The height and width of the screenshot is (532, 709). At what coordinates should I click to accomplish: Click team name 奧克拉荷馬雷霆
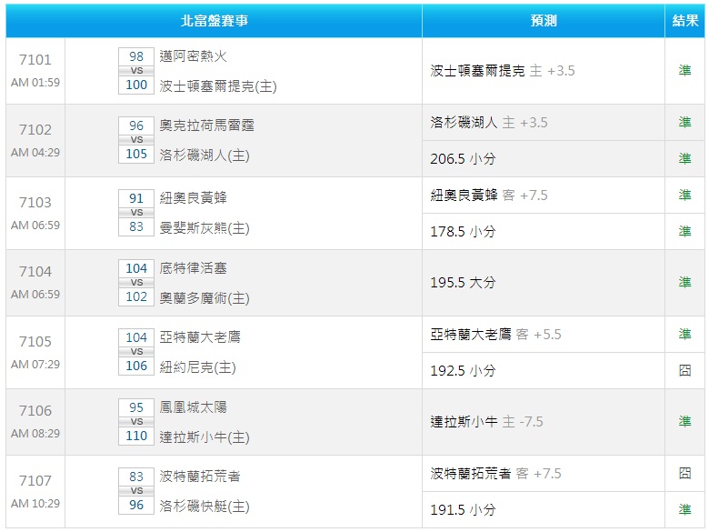[x=206, y=125]
